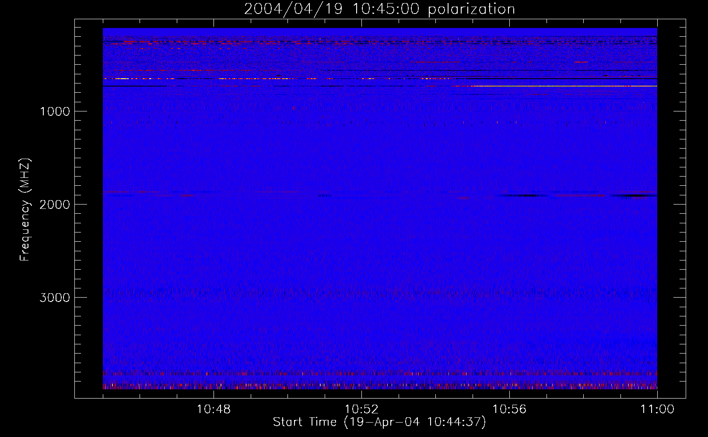Select the 'Start Time (19-Apr-04 10:44:37)' axis label
Screen dimensions: 708x437
tap(379, 422)
